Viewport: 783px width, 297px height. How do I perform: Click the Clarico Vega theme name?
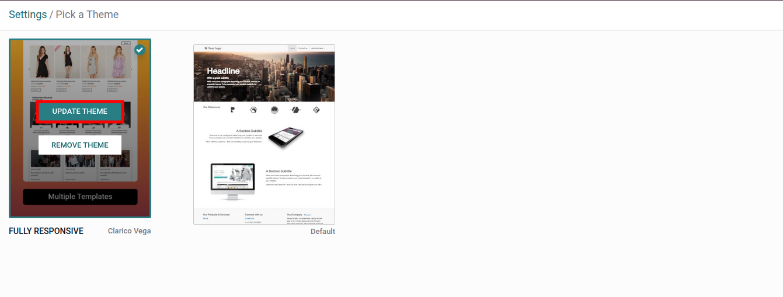tap(129, 231)
